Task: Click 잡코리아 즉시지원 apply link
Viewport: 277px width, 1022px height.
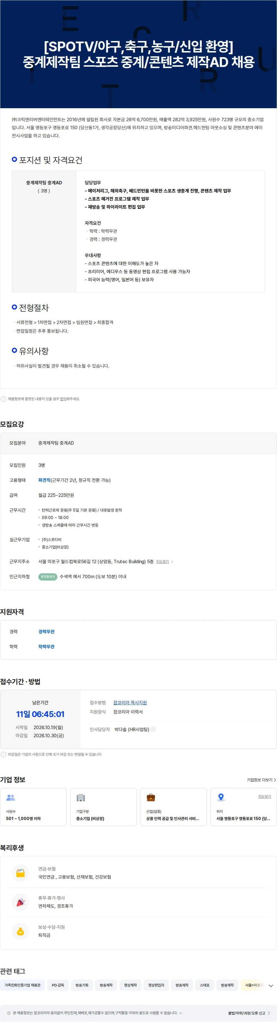Action: 130,703
